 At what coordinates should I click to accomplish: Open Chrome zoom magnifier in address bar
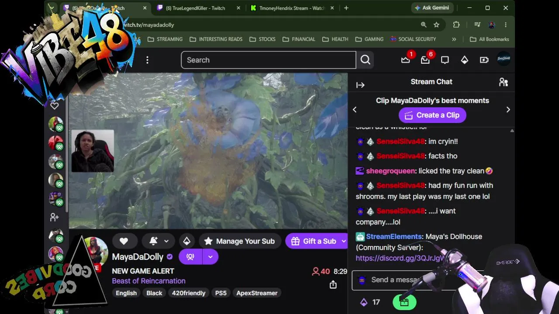click(x=424, y=25)
